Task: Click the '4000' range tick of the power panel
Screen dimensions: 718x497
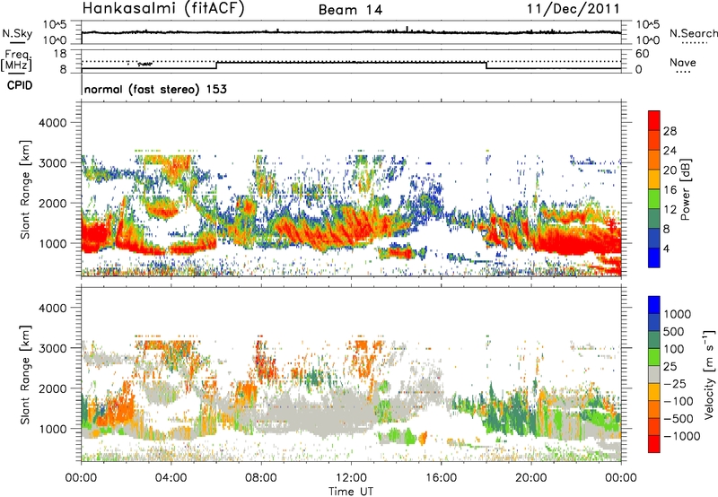Action: [x=52, y=123]
